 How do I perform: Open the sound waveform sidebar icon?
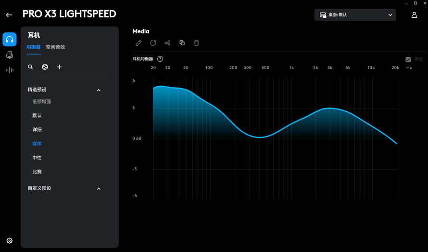point(10,70)
